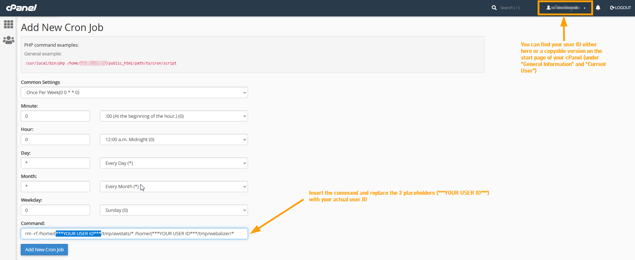Click the 'Weekday:' label
Image resolution: width=635 pixels, height=260 pixels.
point(31,200)
